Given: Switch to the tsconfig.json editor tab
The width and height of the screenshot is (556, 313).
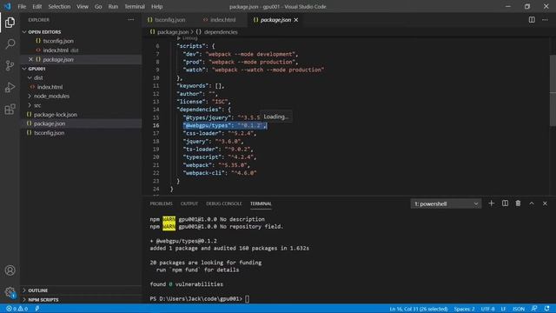Looking at the screenshot, I should tap(170, 20).
